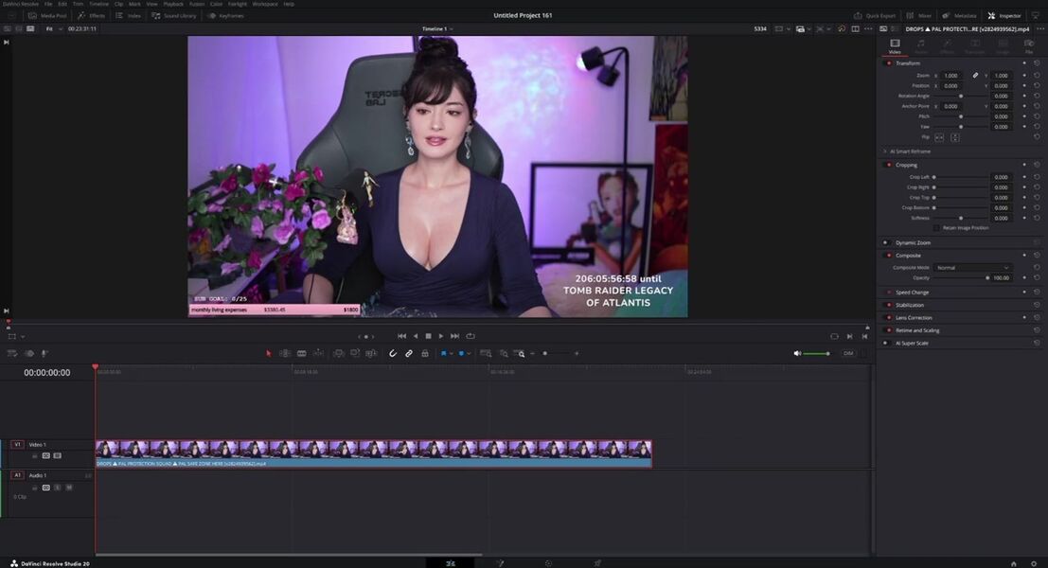Toggle the Inspector panel
1048x568 pixels.
pos(1004,15)
